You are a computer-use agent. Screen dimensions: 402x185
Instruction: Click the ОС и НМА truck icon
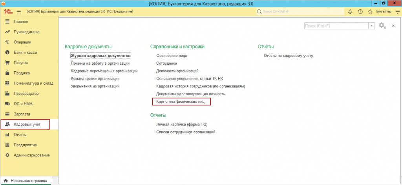[x=7, y=104]
